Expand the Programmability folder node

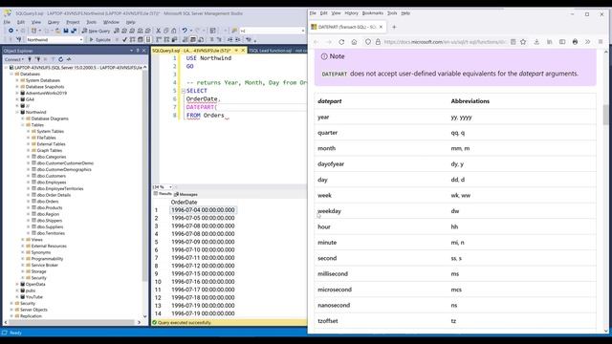(x=23, y=259)
